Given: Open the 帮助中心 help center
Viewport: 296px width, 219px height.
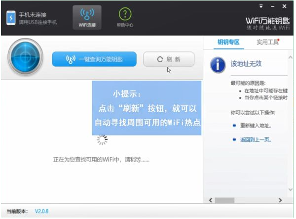Looking at the screenshot, I should tap(125, 17).
